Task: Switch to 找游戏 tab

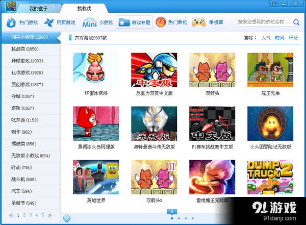Action: (x=84, y=8)
